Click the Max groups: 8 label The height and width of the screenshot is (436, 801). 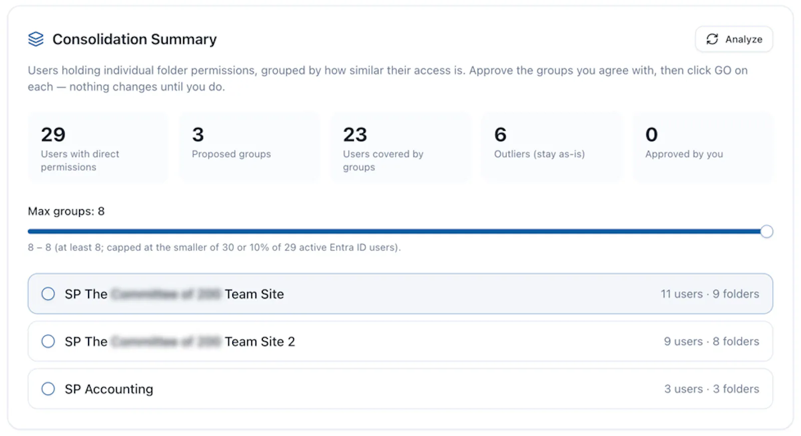66,211
